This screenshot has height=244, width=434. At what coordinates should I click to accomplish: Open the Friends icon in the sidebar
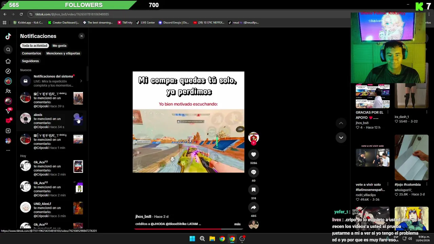coord(8,91)
